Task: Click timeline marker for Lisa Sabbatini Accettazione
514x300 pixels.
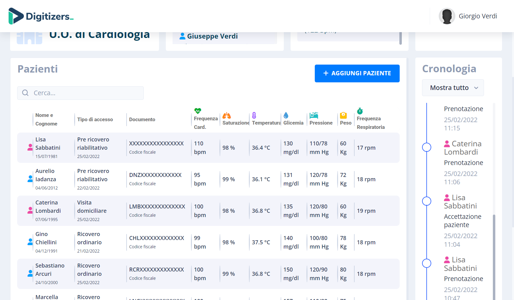Action: coord(427,201)
